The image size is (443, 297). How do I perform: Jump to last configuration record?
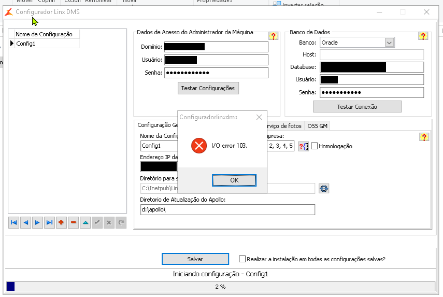(x=49, y=223)
